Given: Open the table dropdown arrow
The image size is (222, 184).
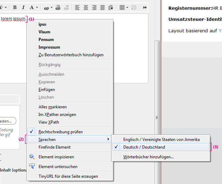Looking at the screenshot, I should click(x=127, y=7).
